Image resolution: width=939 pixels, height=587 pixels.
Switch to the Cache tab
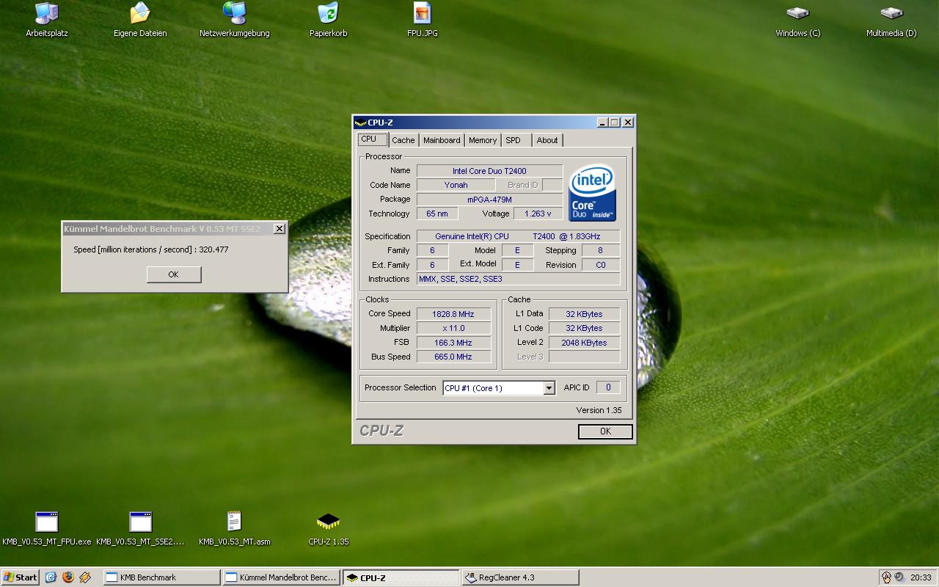[x=403, y=140]
